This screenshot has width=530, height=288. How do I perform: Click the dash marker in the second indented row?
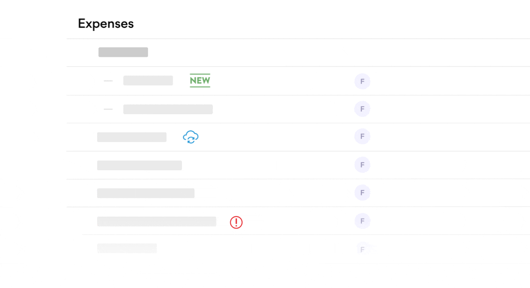pyautogui.click(x=108, y=109)
